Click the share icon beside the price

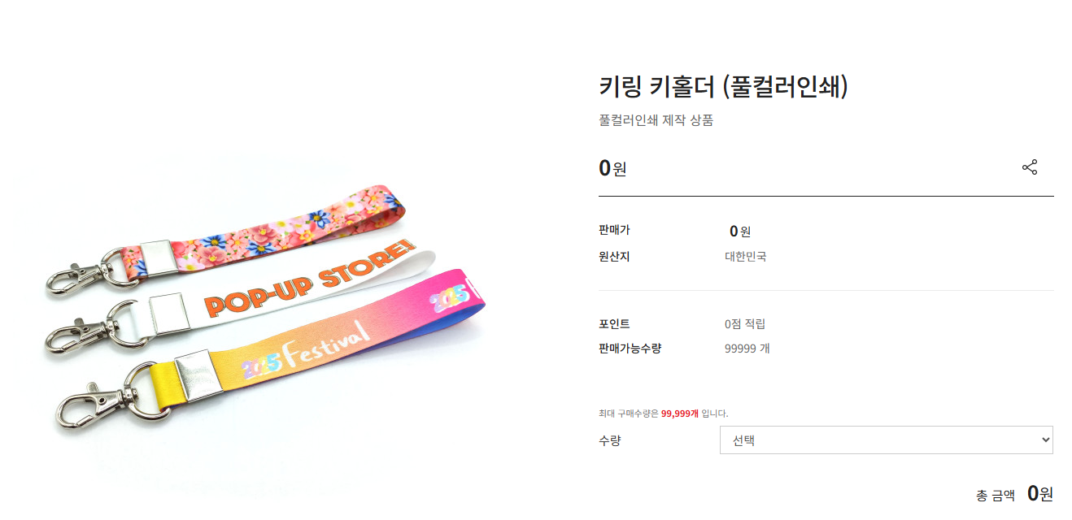pyautogui.click(x=1029, y=167)
